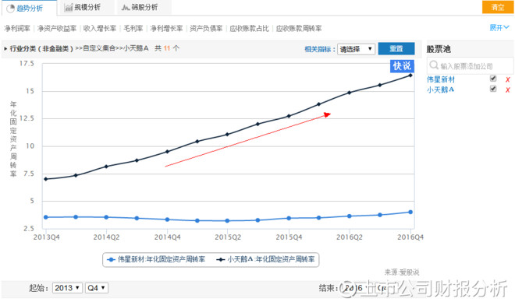Toggle 伟星新材 series in chart legend
This screenshot has width=515, height=302.
click(x=156, y=259)
